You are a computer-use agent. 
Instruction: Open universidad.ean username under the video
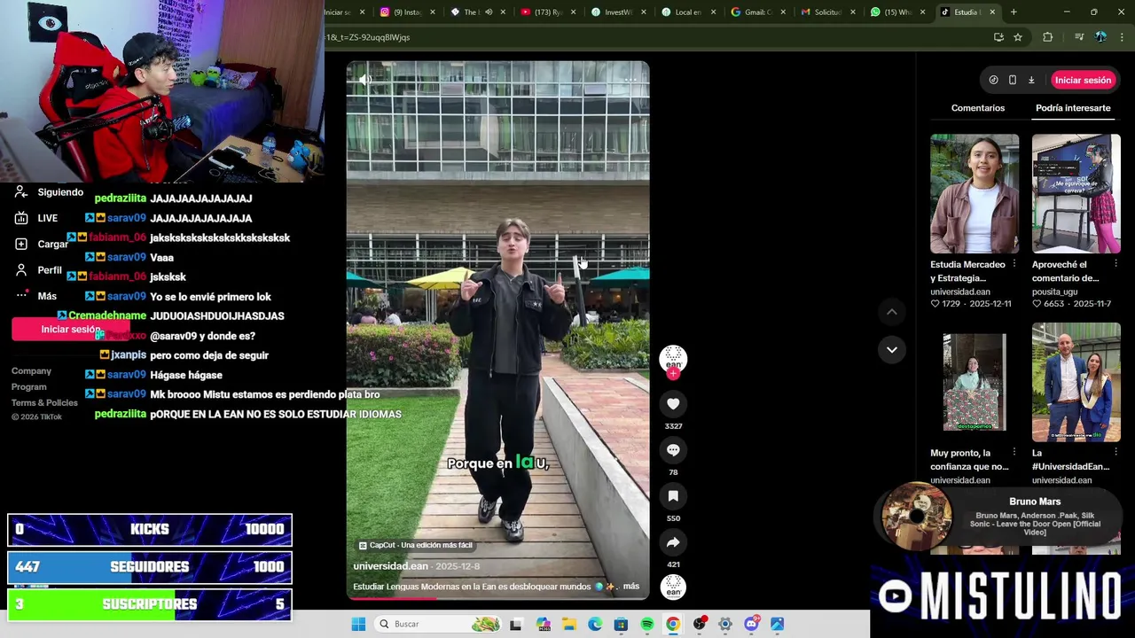(x=390, y=565)
